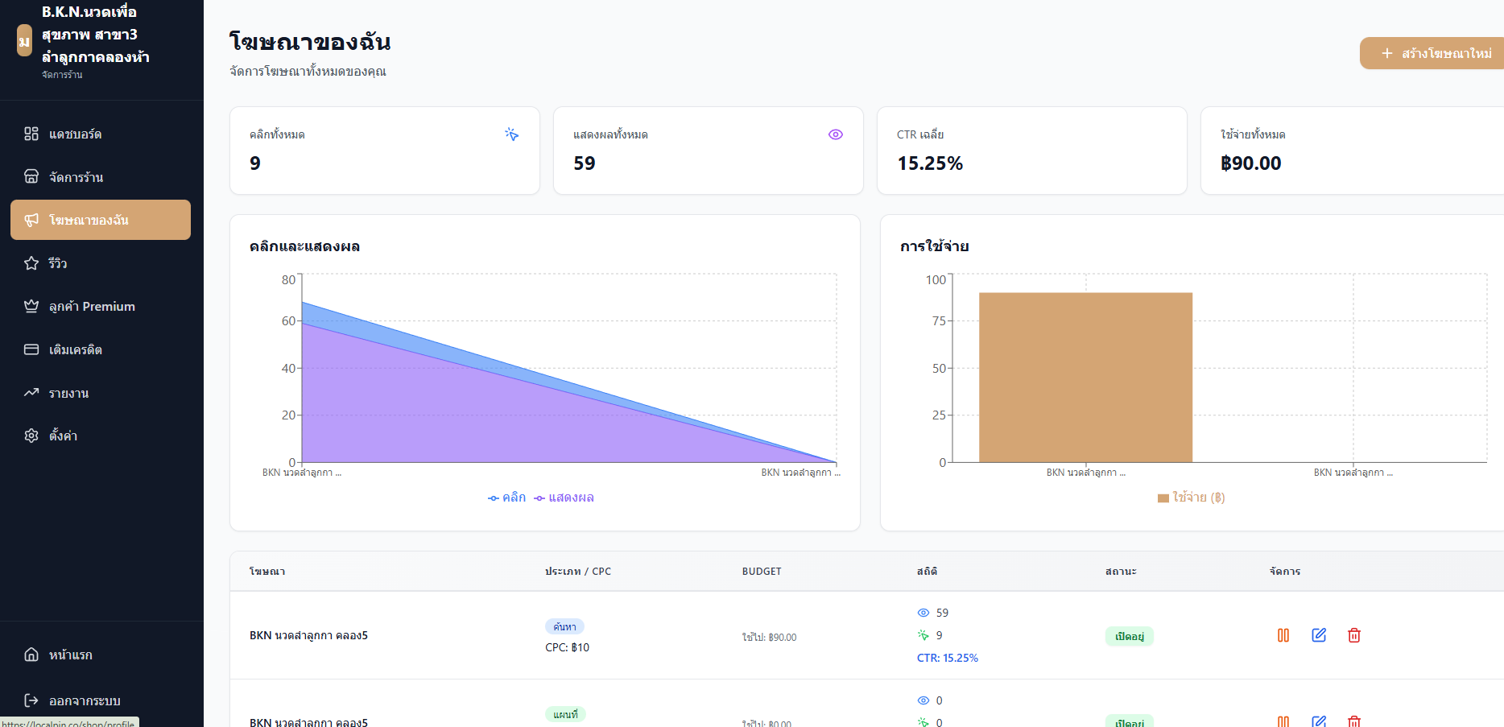Open the รีวิว reviews page
This screenshot has width=1504, height=727.
57,263
